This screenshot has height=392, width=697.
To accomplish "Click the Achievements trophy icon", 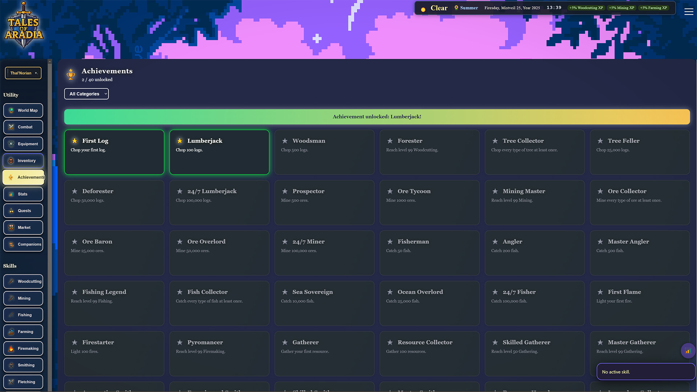I will pyautogui.click(x=71, y=74).
